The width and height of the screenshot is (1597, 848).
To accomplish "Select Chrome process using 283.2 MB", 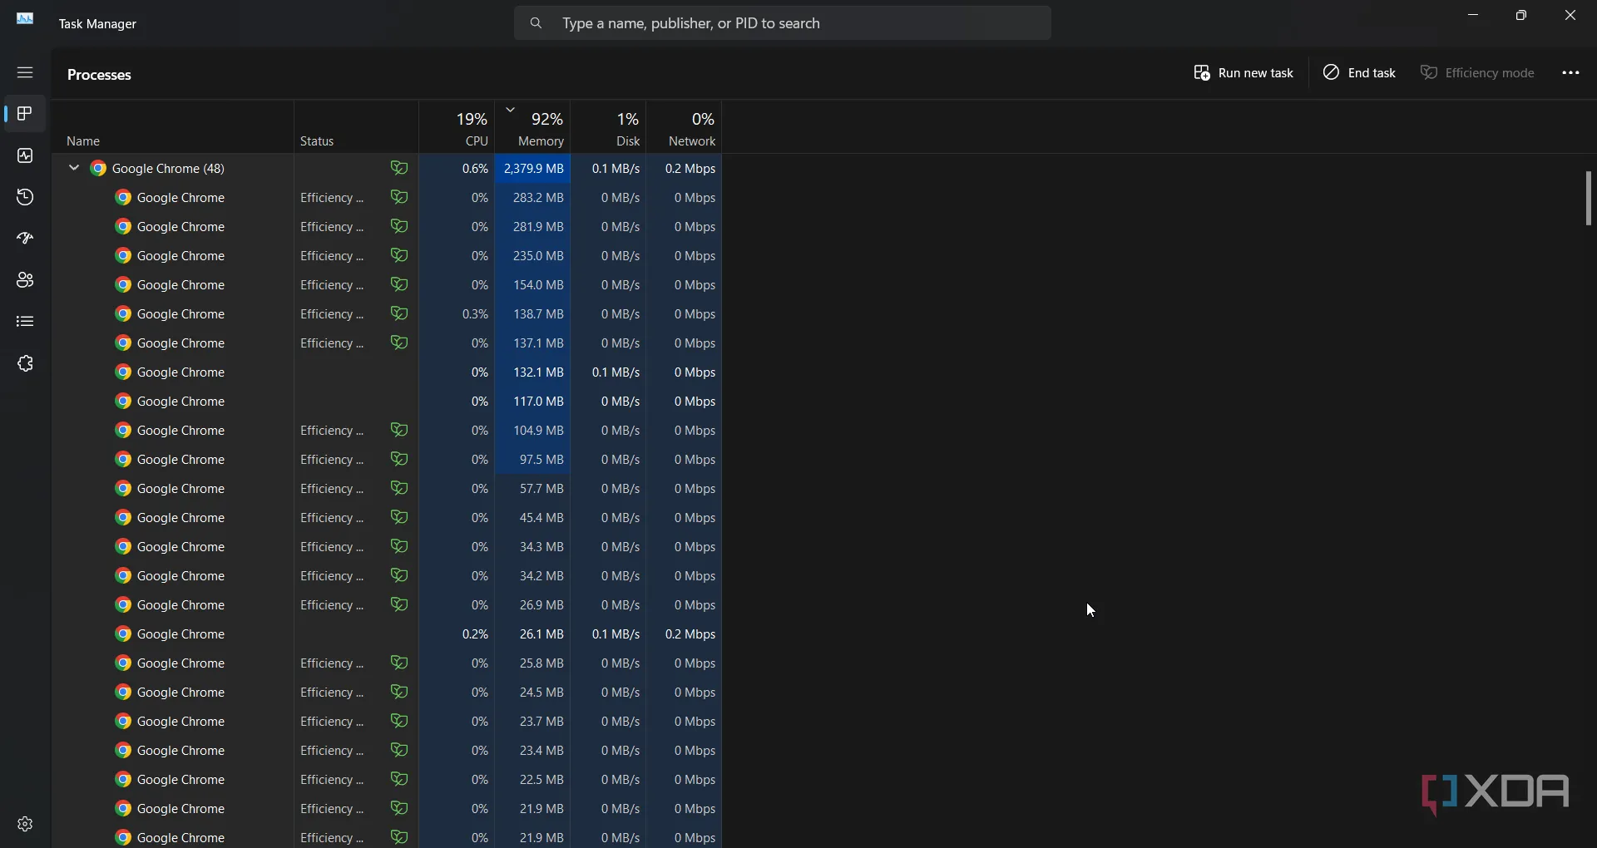I will point(388,197).
